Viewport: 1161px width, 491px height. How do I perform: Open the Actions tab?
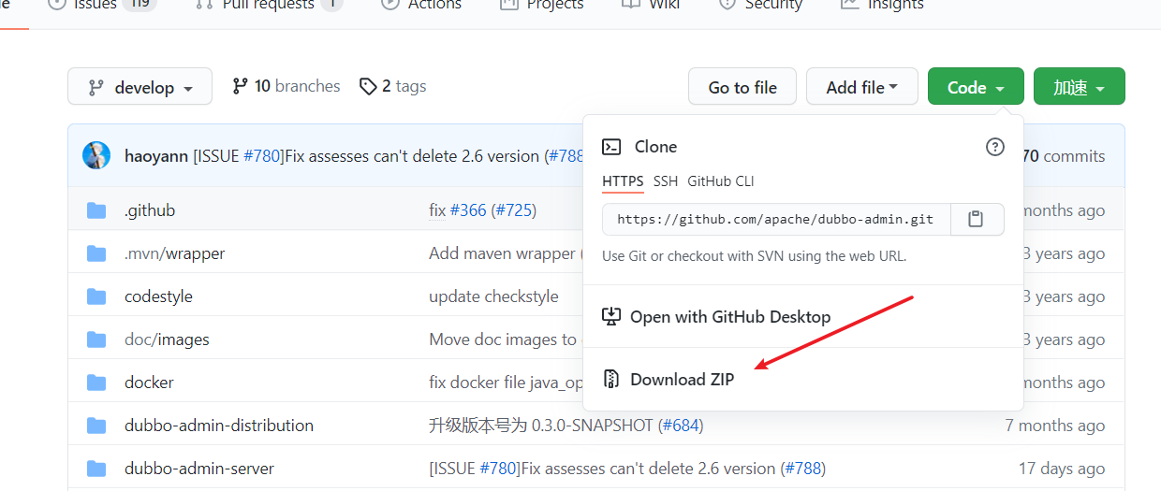pyautogui.click(x=421, y=4)
